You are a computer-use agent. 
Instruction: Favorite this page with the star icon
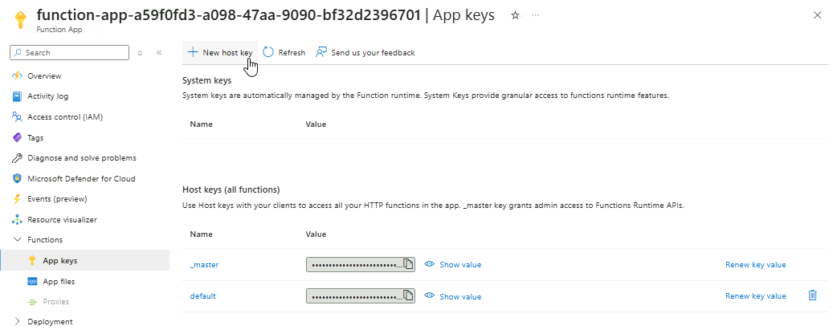click(516, 15)
